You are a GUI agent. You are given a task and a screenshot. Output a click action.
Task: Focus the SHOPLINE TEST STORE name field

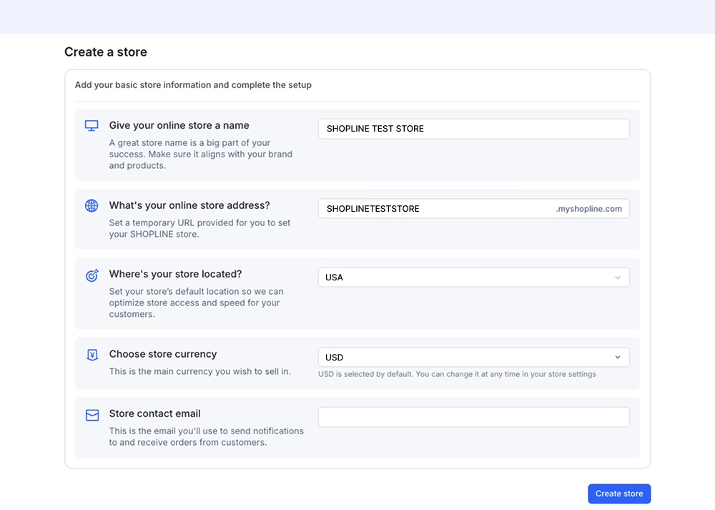coord(473,129)
